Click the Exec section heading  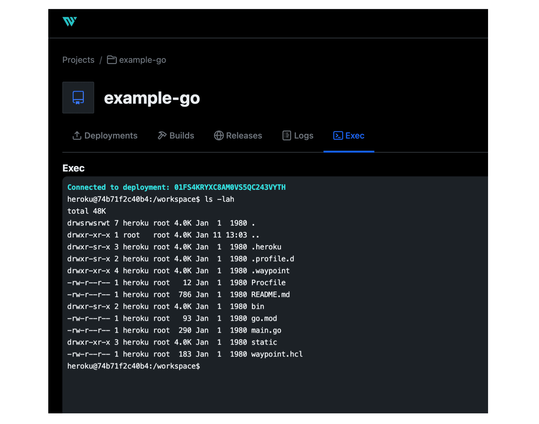tap(73, 168)
